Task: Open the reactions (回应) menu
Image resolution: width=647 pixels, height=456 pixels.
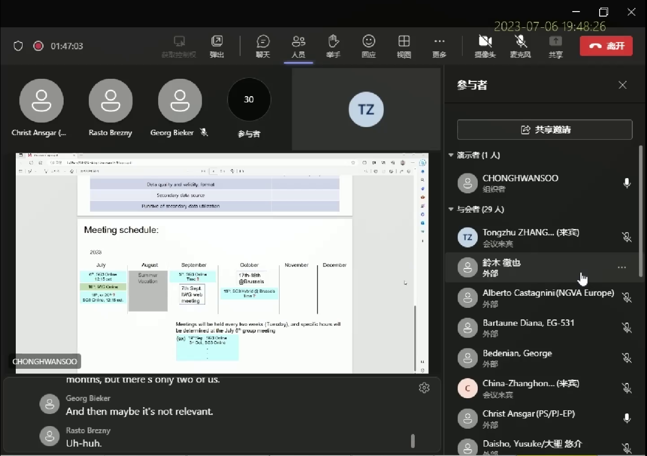Action: (x=368, y=46)
